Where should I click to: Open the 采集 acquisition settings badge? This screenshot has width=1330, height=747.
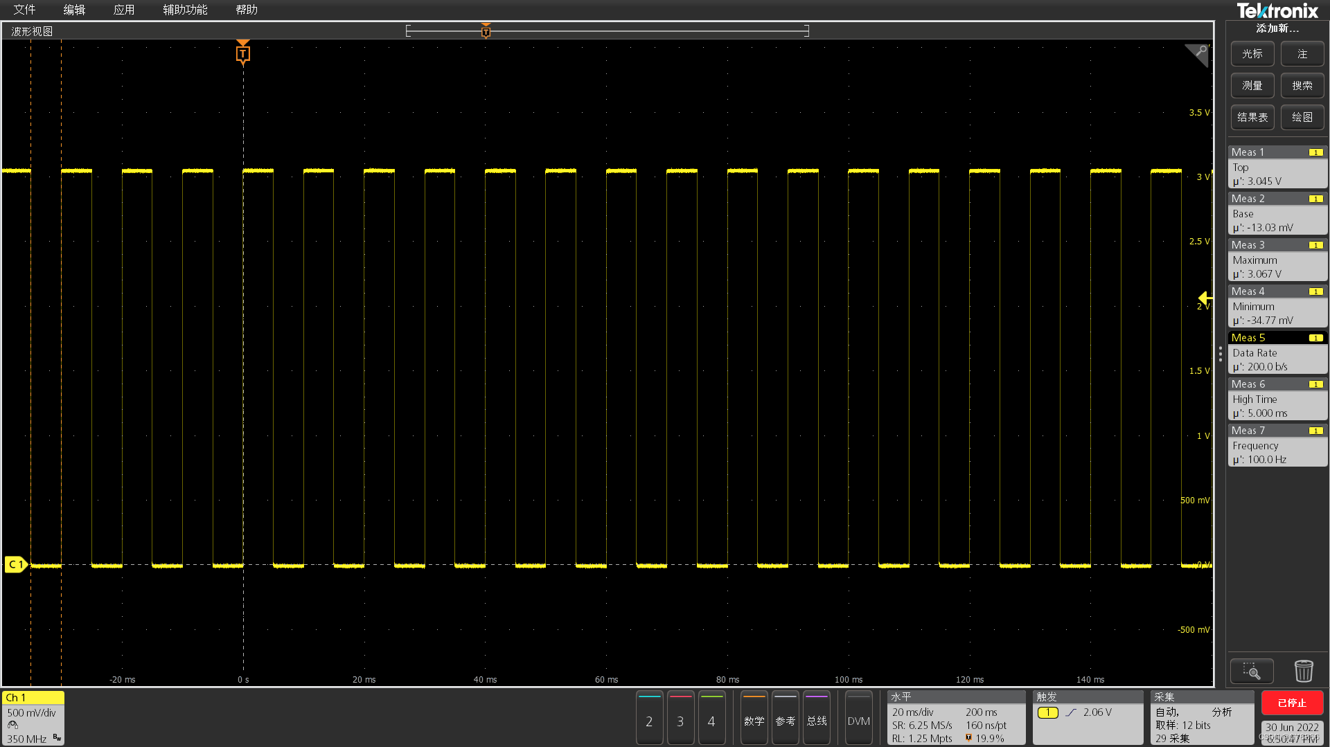click(x=1203, y=718)
